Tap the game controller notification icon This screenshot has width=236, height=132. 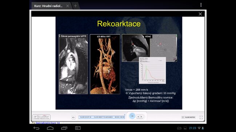(179, 128)
